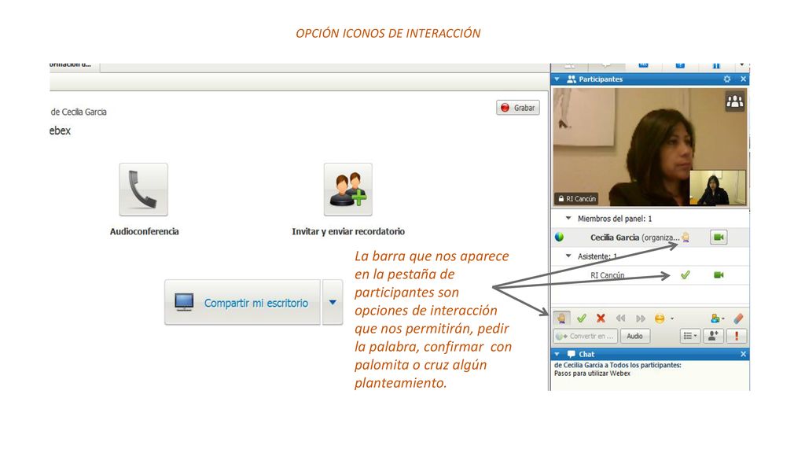Open the panel options dropdown arrow at top right

click(x=742, y=65)
